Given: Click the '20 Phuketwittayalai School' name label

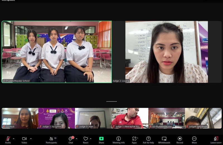Looking at the screenshot, I should [x=16, y=81].
